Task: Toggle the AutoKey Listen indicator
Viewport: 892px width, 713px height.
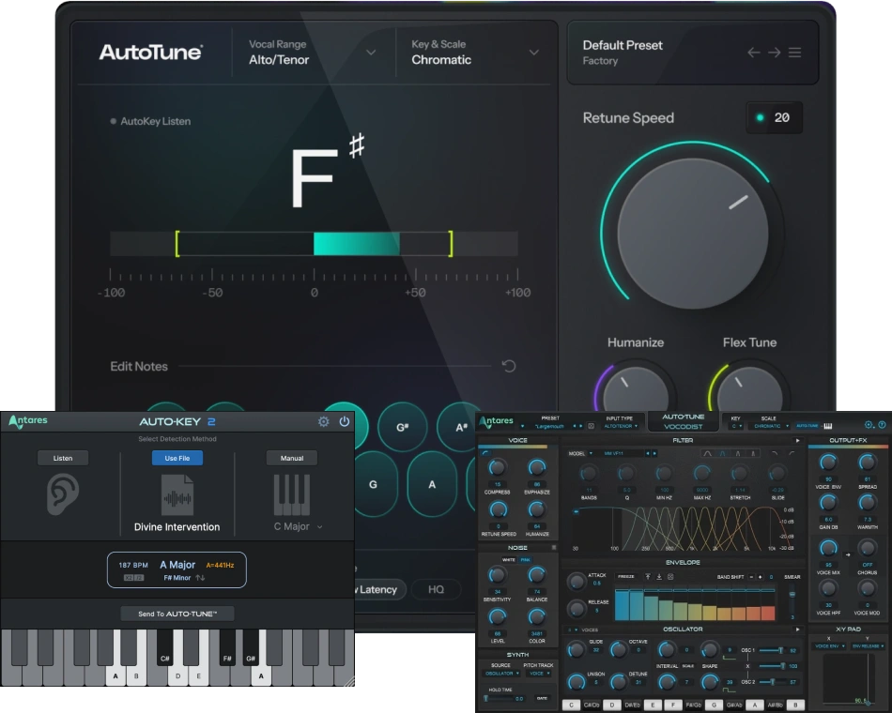Action: (x=114, y=121)
